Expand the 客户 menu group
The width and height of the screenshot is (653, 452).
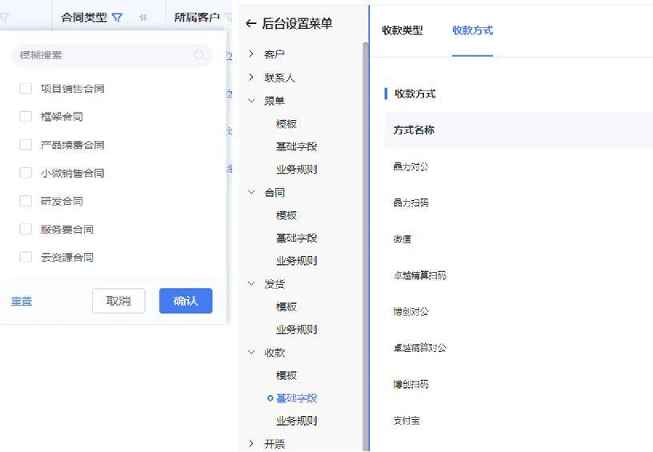251,54
